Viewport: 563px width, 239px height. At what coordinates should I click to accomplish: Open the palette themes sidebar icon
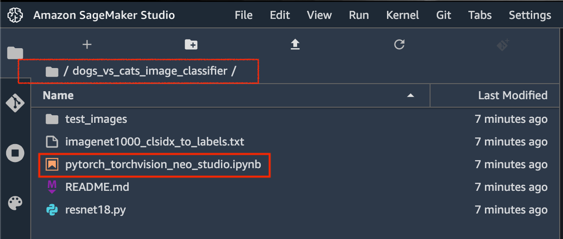tap(15, 203)
